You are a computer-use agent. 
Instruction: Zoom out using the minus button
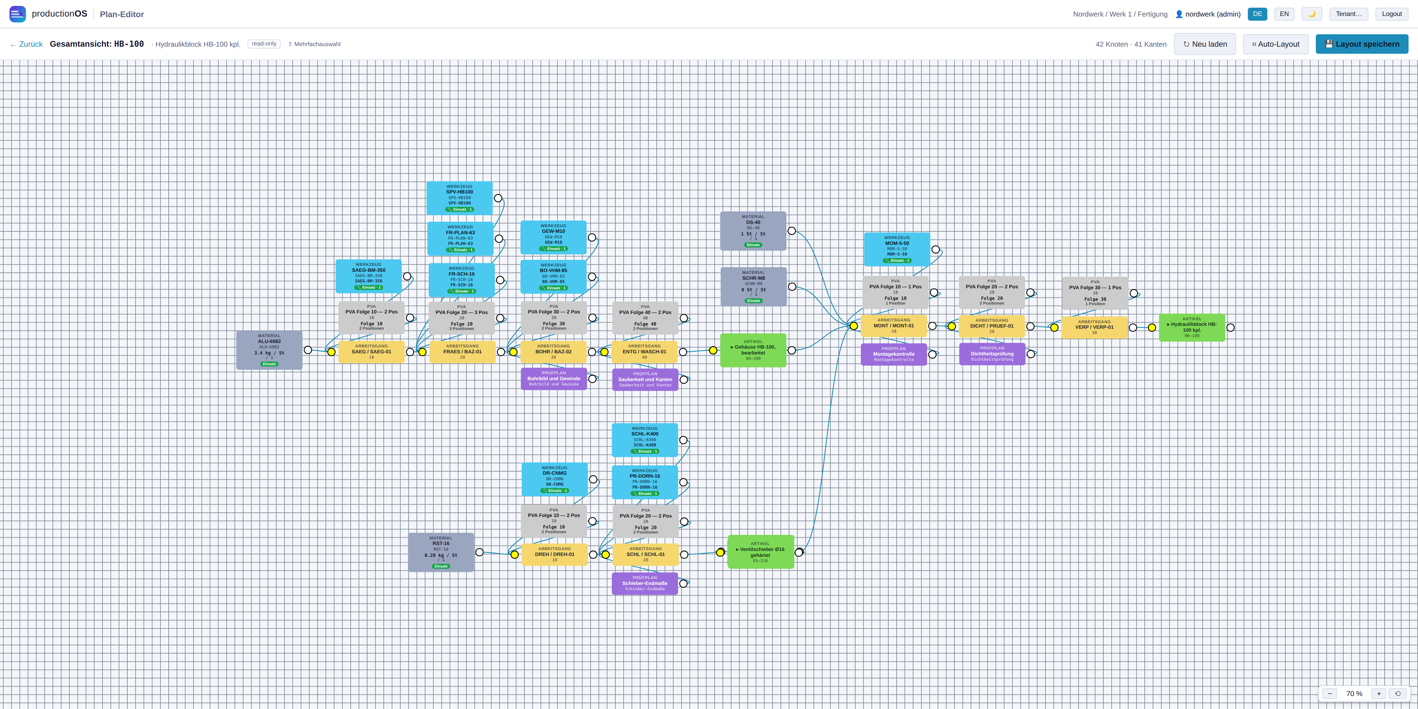click(1329, 694)
